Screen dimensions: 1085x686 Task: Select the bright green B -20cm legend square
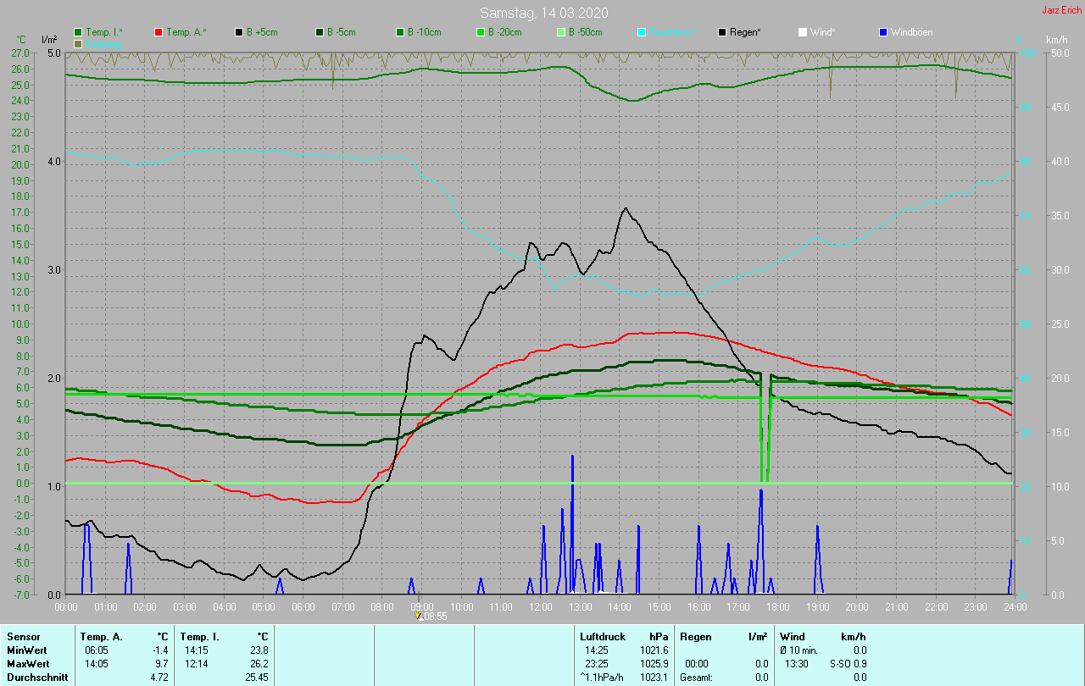point(481,32)
